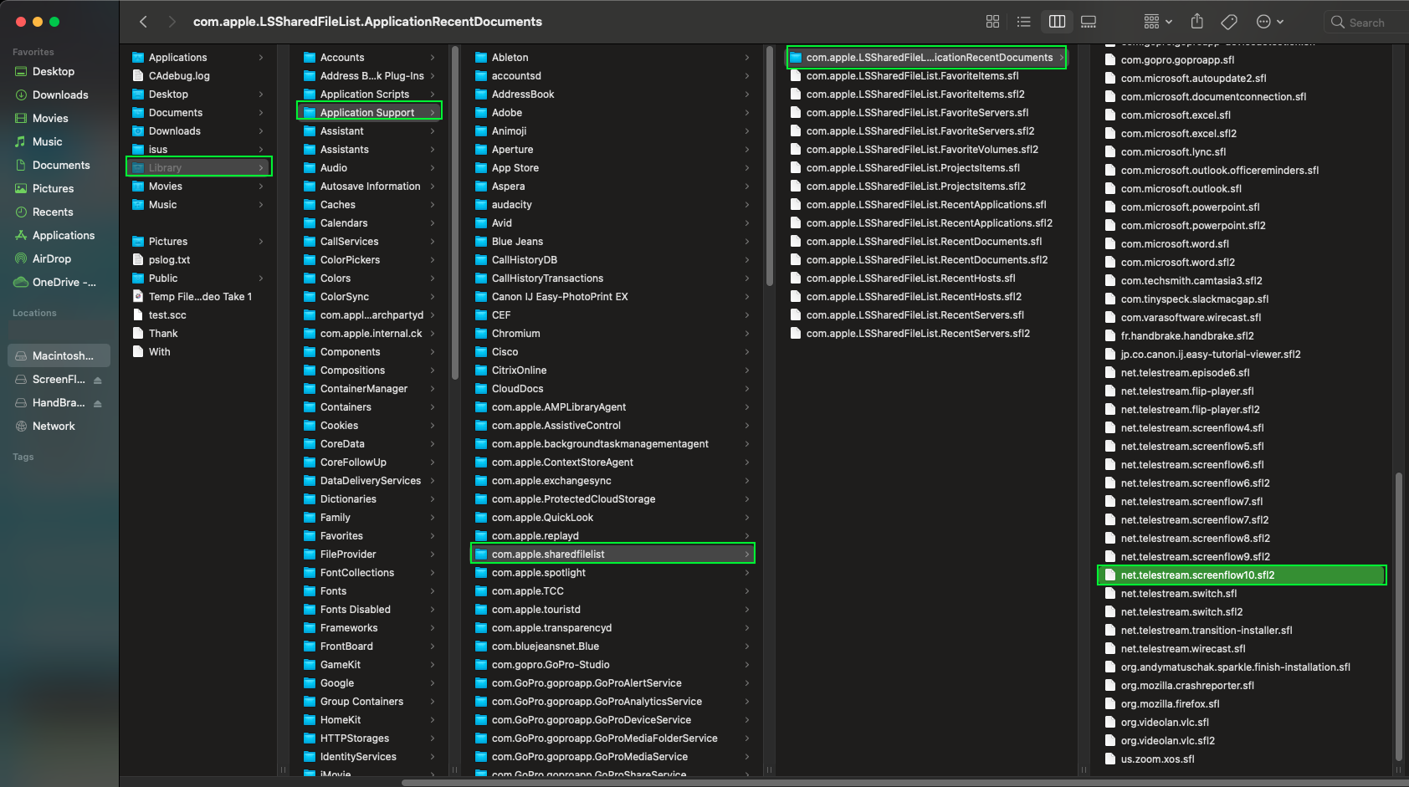This screenshot has width=1409, height=787.
Task: Switch to icon grid view
Action: (992, 22)
